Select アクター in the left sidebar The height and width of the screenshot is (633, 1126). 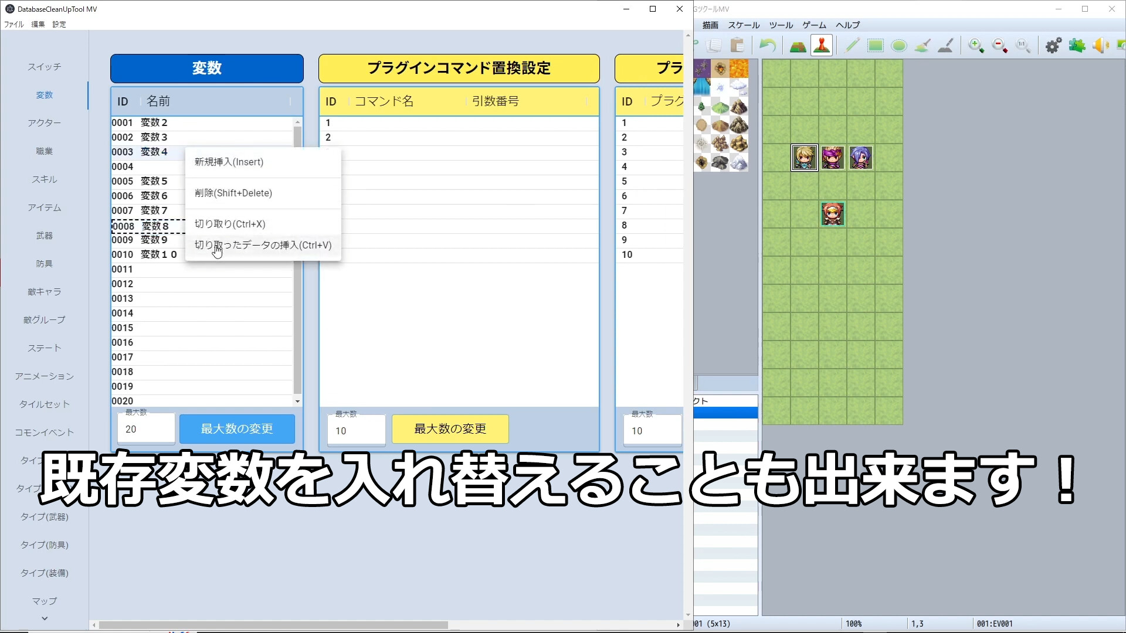click(x=45, y=122)
